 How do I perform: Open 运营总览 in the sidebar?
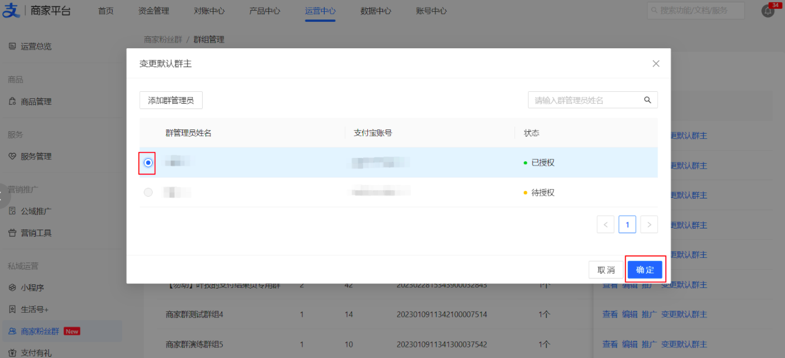click(x=35, y=47)
